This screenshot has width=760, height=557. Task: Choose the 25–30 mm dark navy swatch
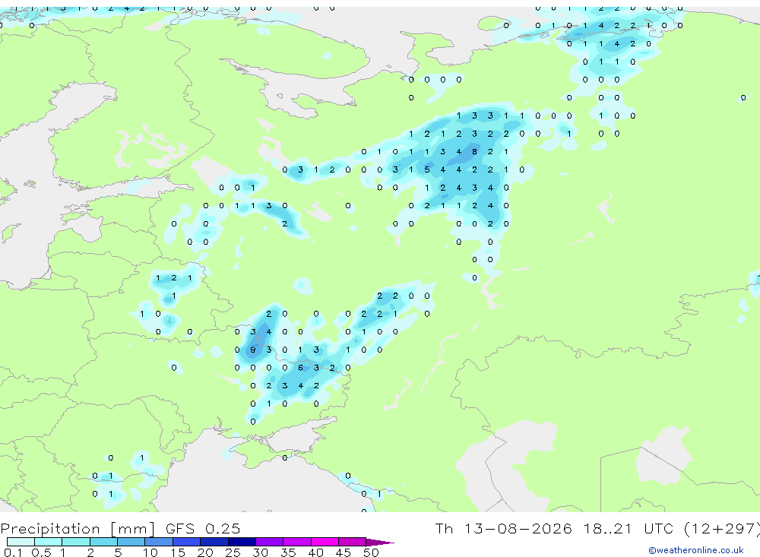(242, 542)
